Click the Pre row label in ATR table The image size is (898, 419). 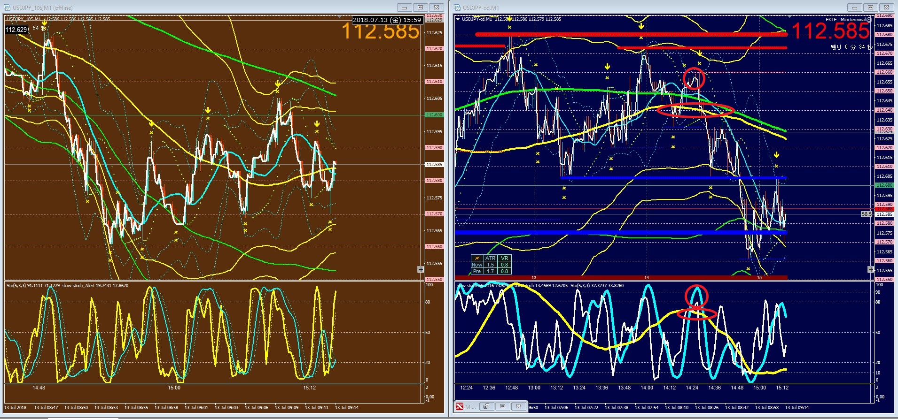[477, 271]
